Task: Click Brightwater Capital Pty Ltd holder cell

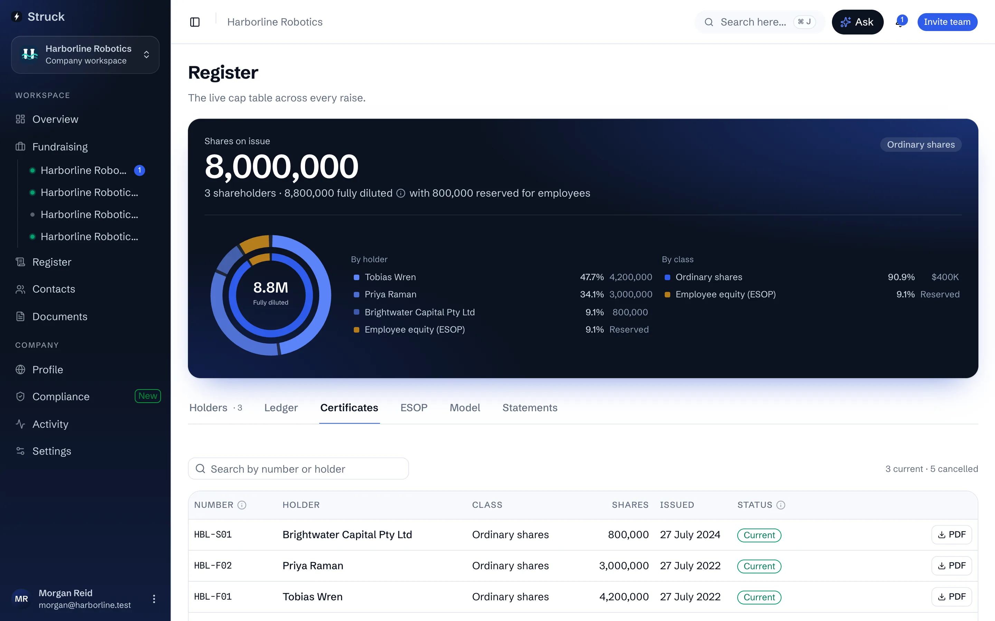Action: point(347,535)
